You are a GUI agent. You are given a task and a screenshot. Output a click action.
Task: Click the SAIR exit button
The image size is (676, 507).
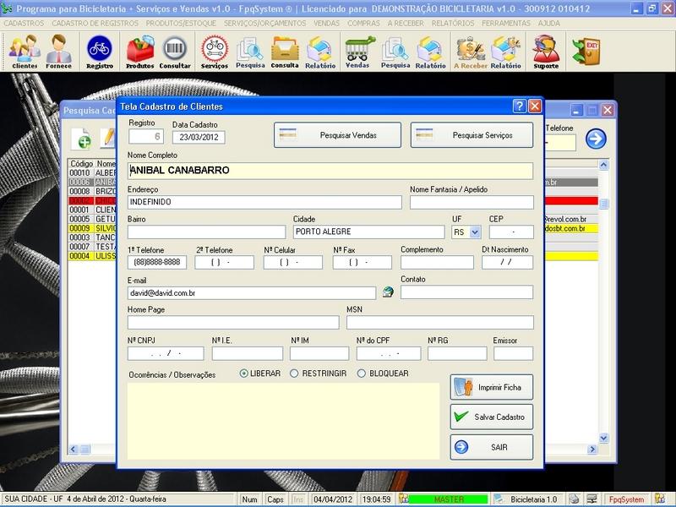click(491, 447)
